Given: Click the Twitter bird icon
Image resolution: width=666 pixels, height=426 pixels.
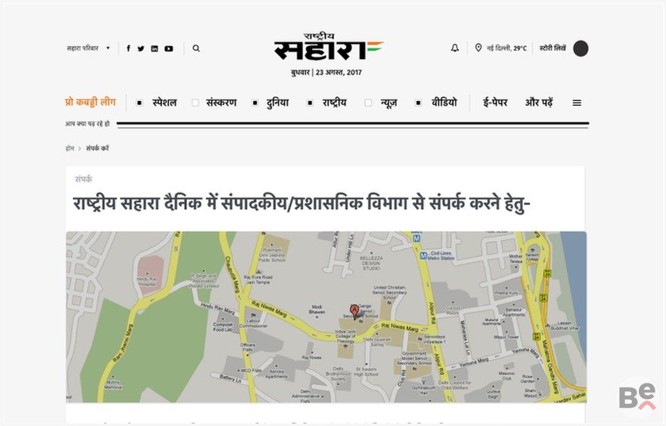Looking at the screenshot, I should 141,49.
